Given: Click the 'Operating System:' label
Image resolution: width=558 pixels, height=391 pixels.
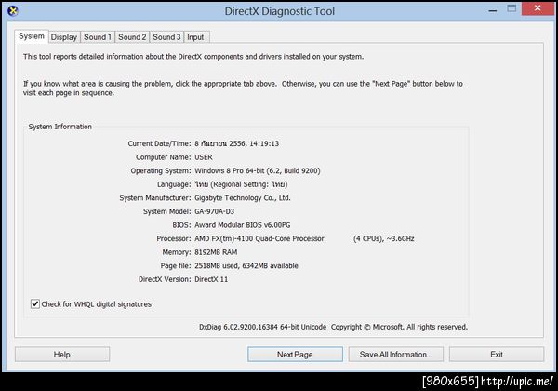Looking at the screenshot, I should click(x=161, y=171).
